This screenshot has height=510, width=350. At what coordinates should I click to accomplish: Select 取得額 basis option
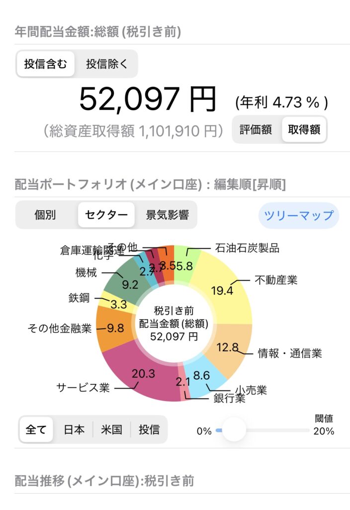pos(304,130)
